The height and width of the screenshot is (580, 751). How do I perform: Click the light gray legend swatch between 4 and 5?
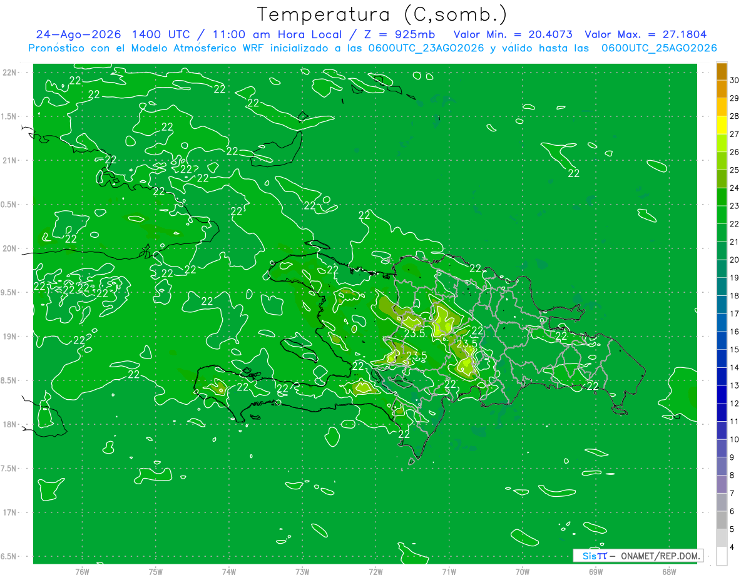(722, 538)
